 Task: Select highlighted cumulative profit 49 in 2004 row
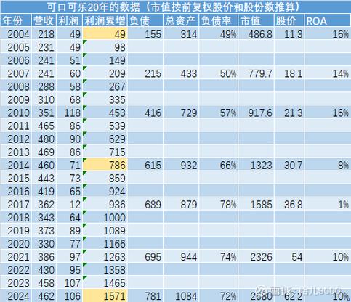point(105,33)
